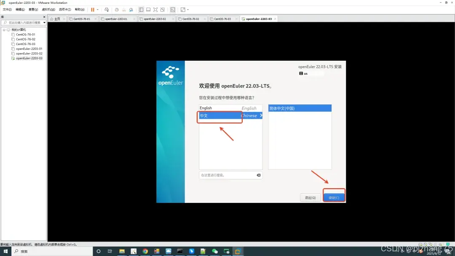Show the tab thumbnail bar

tap(149, 9)
